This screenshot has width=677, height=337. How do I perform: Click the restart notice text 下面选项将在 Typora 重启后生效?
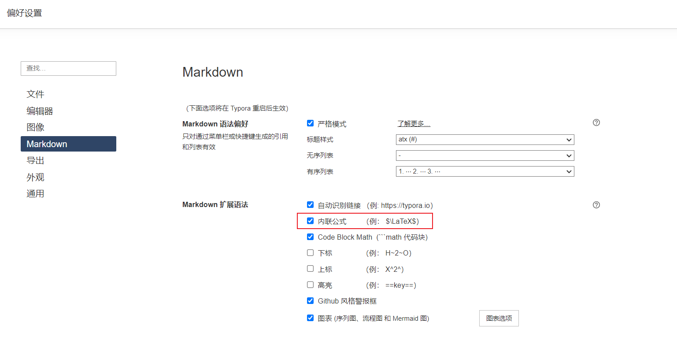point(237,108)
